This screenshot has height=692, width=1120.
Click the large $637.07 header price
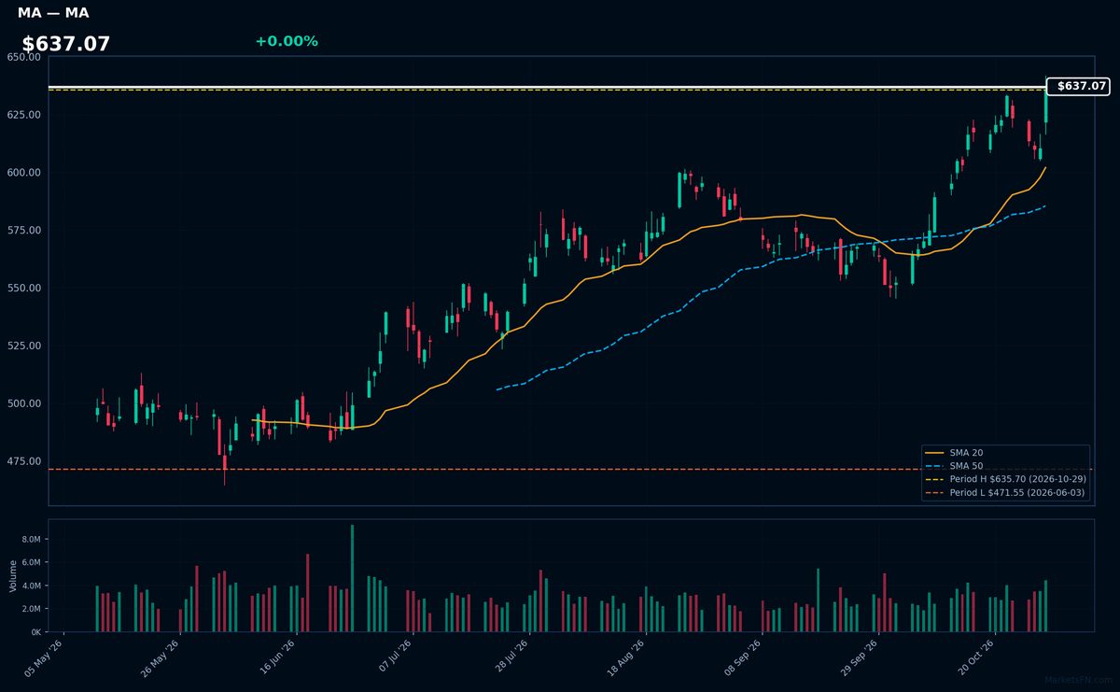coord(66,44)
